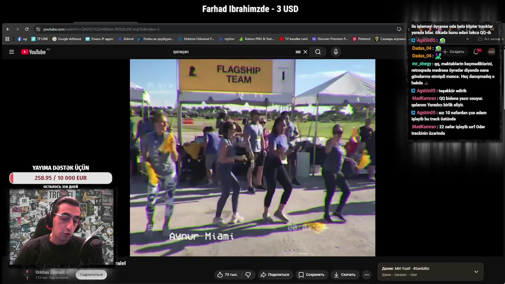Image resolution: width=505 pixels, height=284 pixels.
Task: Open the Orkhan Zeynalli channel name
Action: tap(50, 272)
